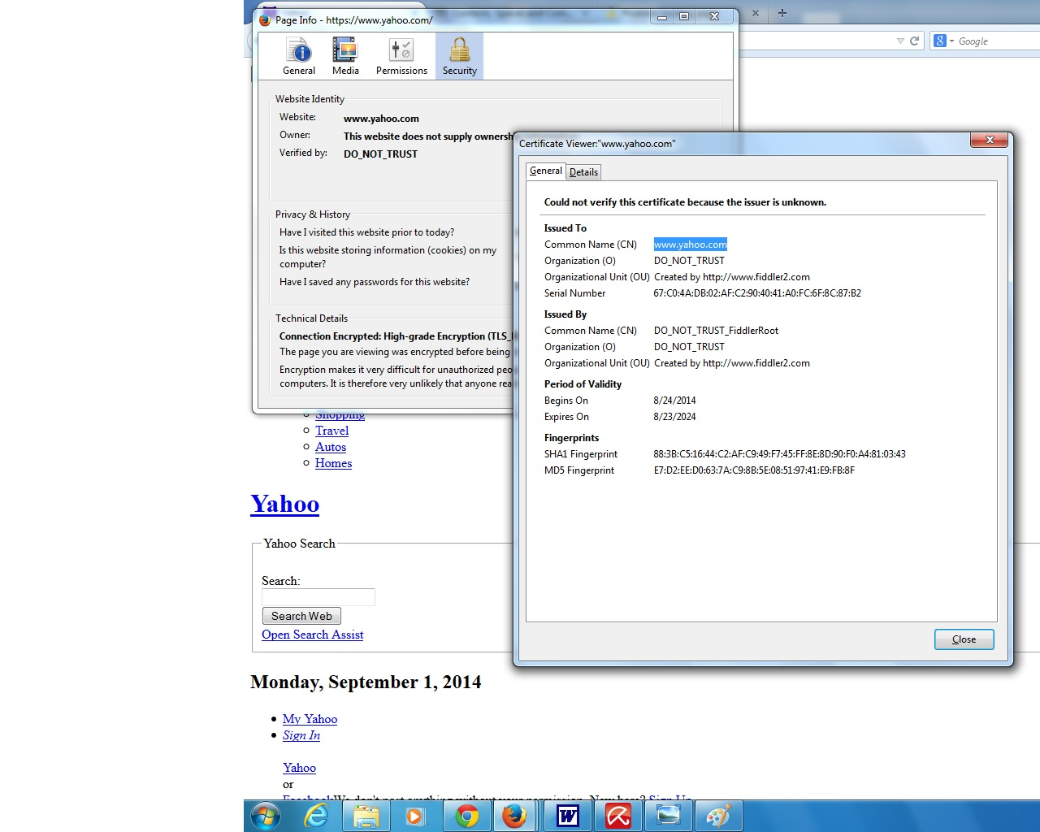Open the Windows Start menu
The height and width of the screenshot is (832, 1040).
point(266,816)
